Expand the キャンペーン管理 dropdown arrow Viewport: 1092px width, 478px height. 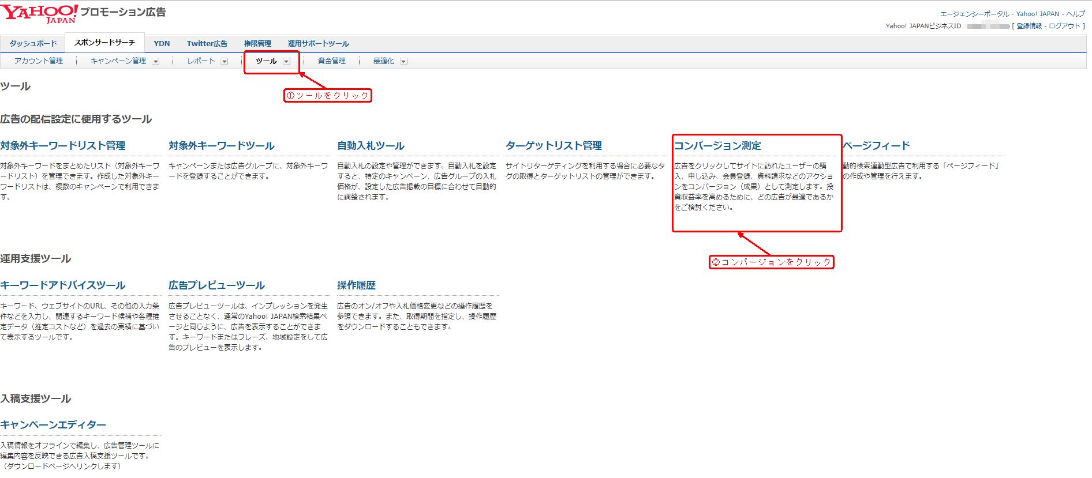coord(156,62)
